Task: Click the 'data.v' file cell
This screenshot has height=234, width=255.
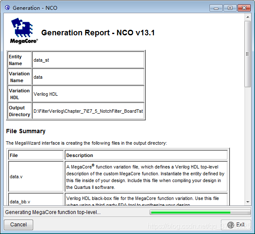Action: [36, 177]
